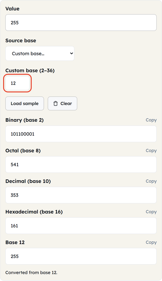Viewport: 162px width, 281px height.
Task: Click the Converted from base 12 status text
Action: tap(31, 273)
